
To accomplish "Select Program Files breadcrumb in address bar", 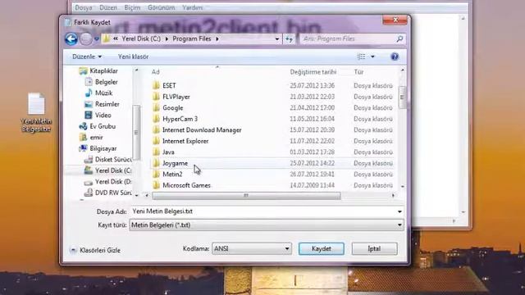I will pyautogui.click(x=191, y=39).
